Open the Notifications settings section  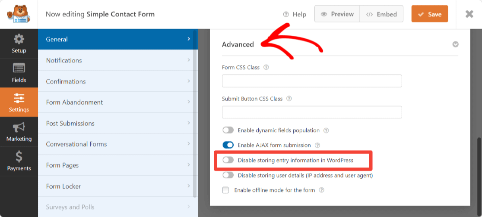coord(117,60)
